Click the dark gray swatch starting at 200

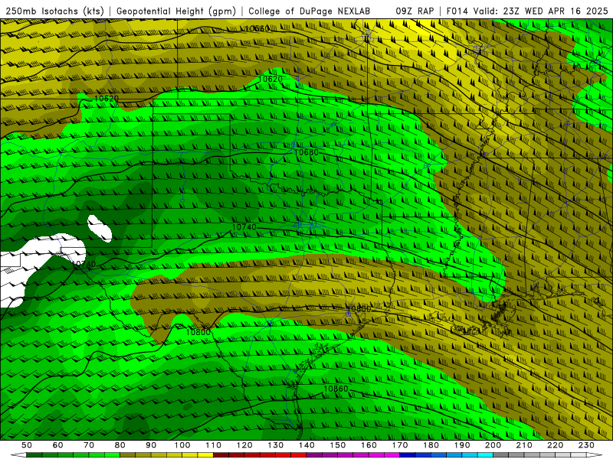501,455
